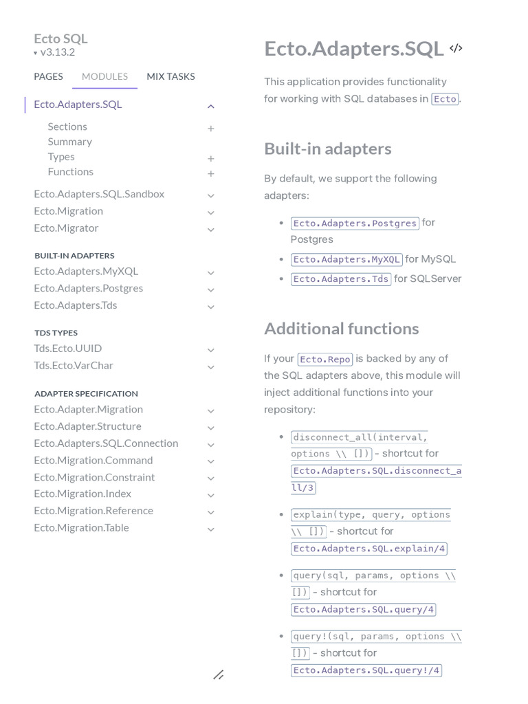Switch to the Pages tab
The width and height of the screenshot is (528, 704).
[x=48, y=76]
